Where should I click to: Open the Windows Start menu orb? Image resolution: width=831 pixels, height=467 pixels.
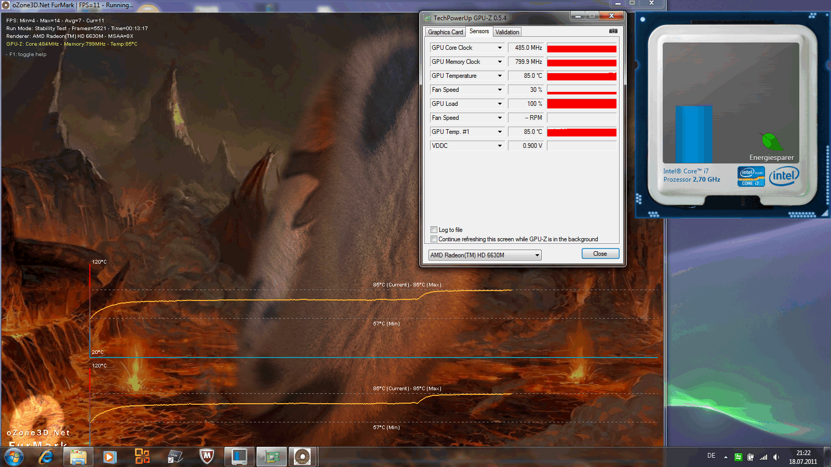(14, 457)
